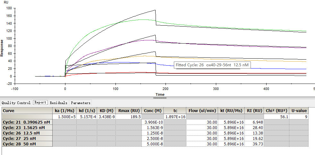The height and width of the screenshot is (155, 315).
Task: Select the Parameters tab
Action: [81, 103]
